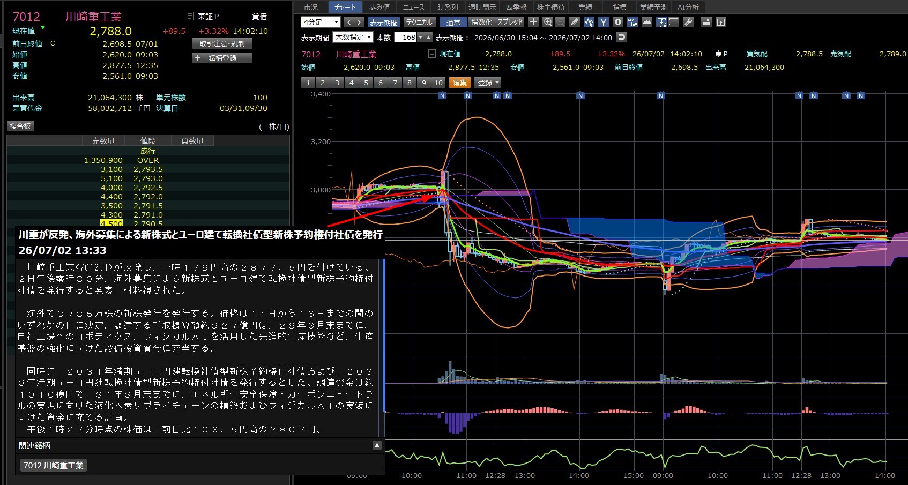This screenshot has width=908, height=485.
Task: Click the mountain area chart icon
Action: tap(647, 22)
